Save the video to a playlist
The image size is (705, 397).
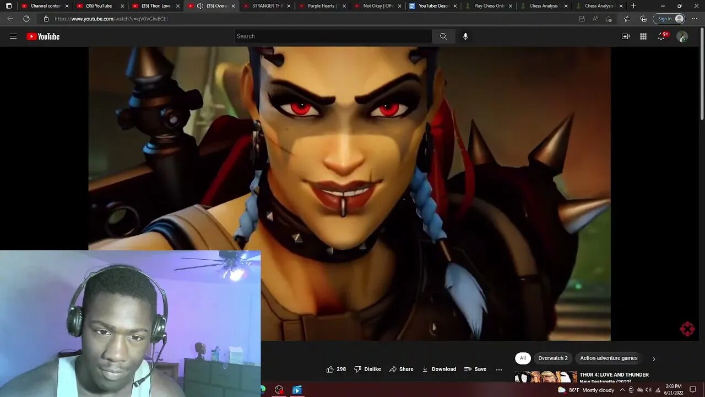tap(475, 369)
